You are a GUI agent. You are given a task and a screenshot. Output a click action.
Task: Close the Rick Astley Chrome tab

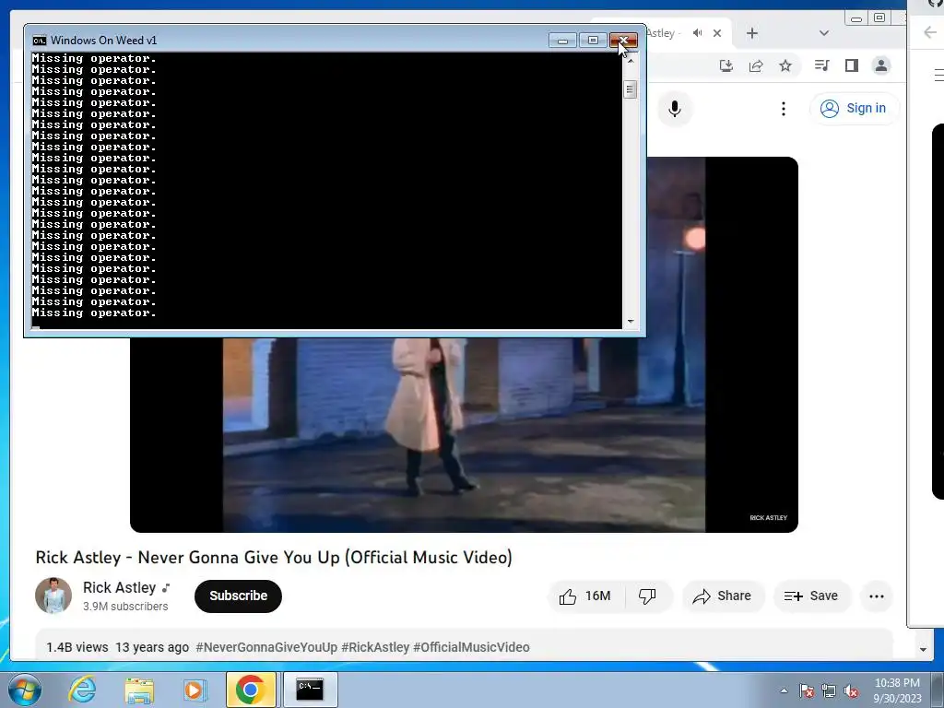[x=717, y=33]
